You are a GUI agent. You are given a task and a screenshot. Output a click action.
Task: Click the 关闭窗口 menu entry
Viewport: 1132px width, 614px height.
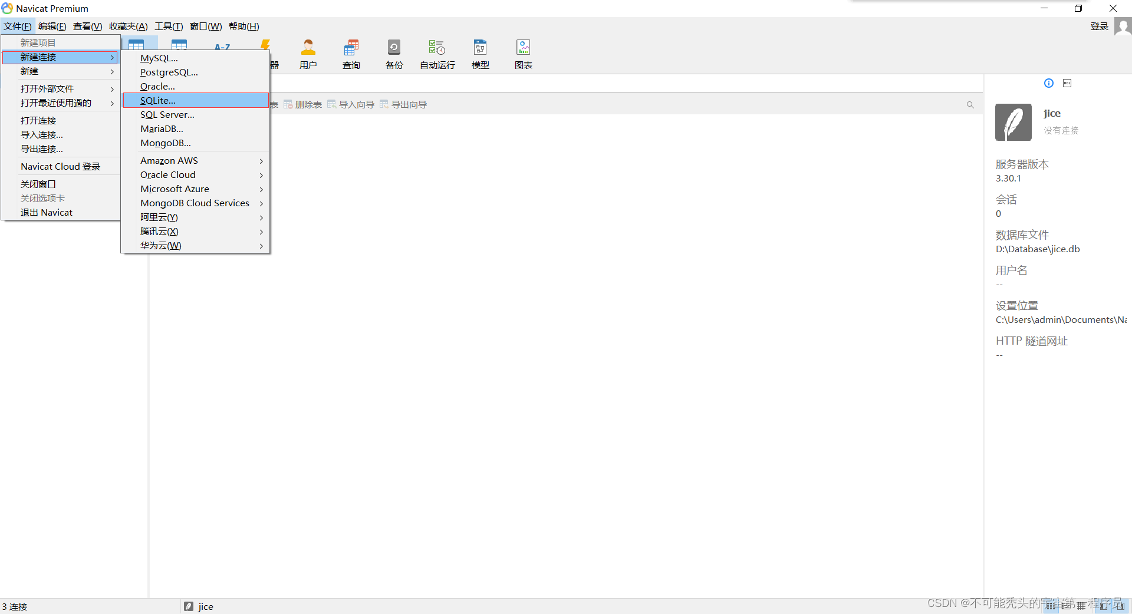(x=60, y=184)
